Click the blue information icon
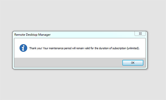Viewport: 166px width, 100px height. pyautogui.click(x=23, y=48)
